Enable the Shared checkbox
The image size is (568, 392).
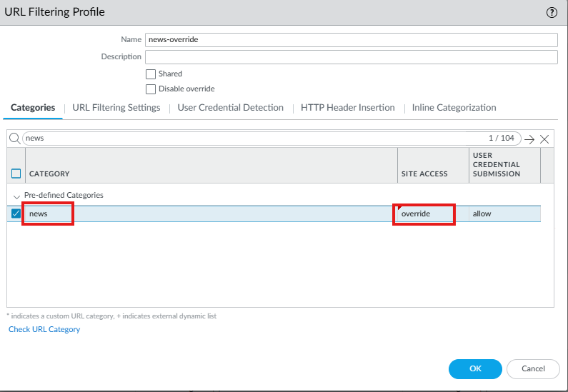pyautogui.click(x=151, y=74)
